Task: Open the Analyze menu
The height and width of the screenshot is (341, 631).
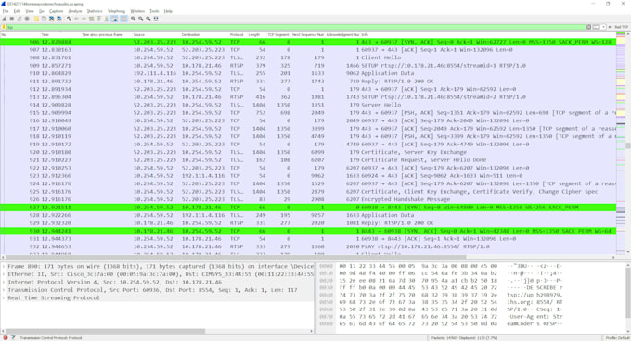Action: click(75, 11)
